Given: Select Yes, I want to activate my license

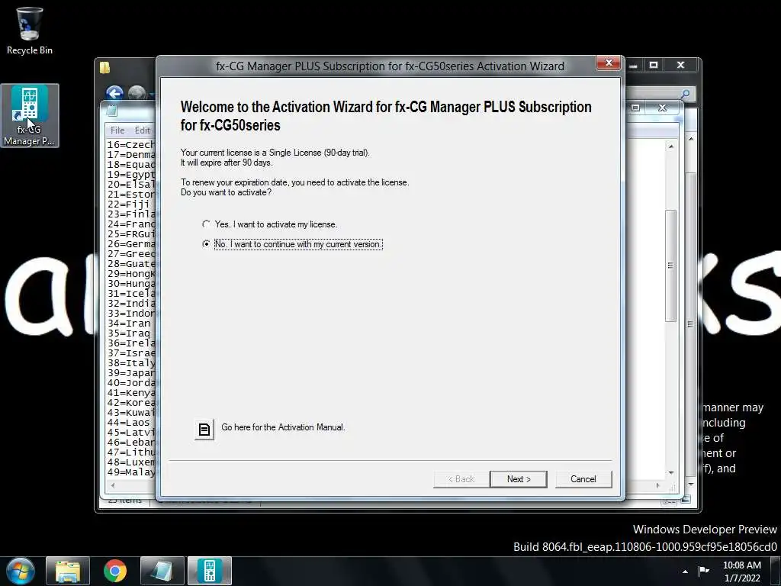Looking at the screenshot, I should (x=269, y=224).
